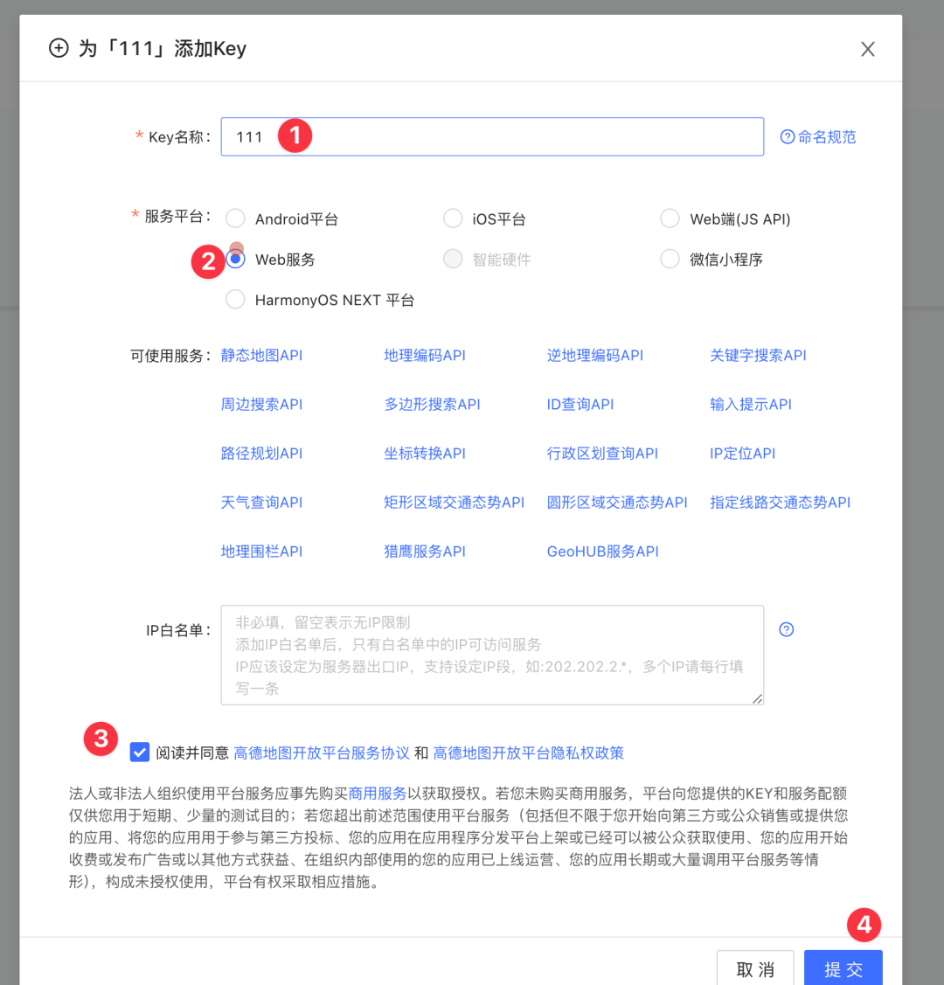Open the 逆地理编码API link
Image resolution: width=944 pixels, height=985 pixels.
pos(594,356)
